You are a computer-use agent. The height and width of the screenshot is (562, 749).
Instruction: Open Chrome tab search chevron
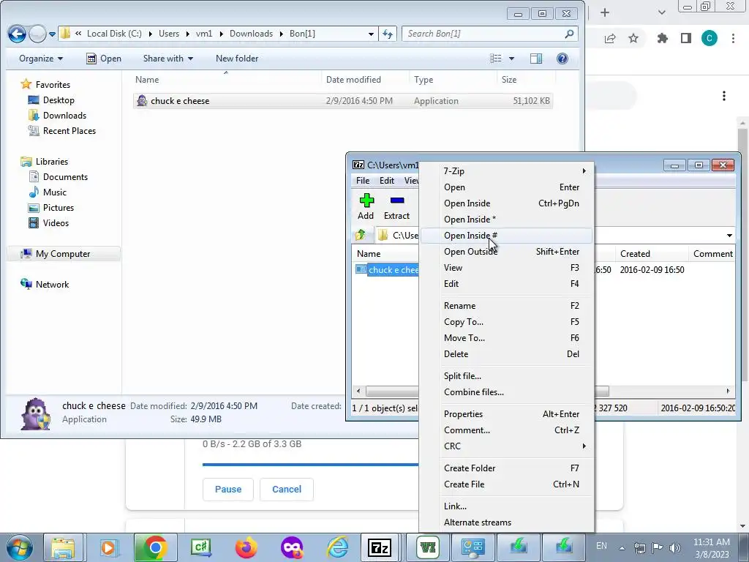[661, 12]
